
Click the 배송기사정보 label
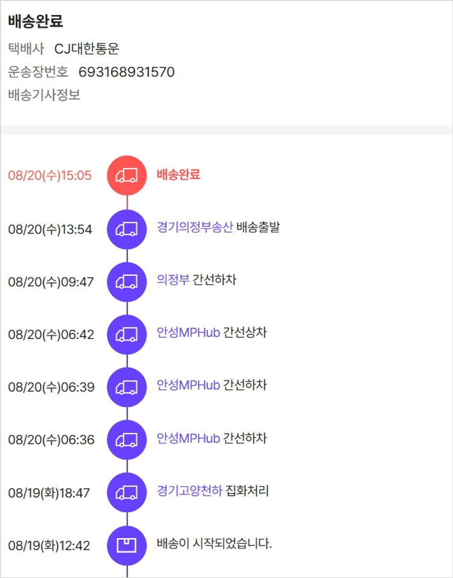[x=44, y=95]
